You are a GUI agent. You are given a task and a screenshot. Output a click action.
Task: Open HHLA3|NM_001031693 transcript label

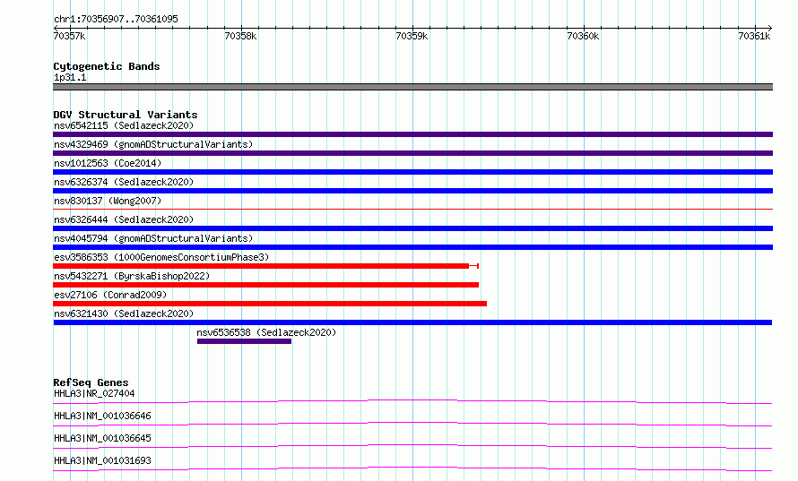click(102, 460)
